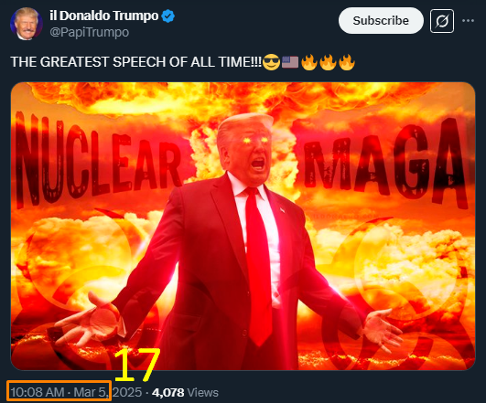Open the il Donaldo Trumpo display name
The width and height of the screenshot is (486, 403).
[104, 16]
